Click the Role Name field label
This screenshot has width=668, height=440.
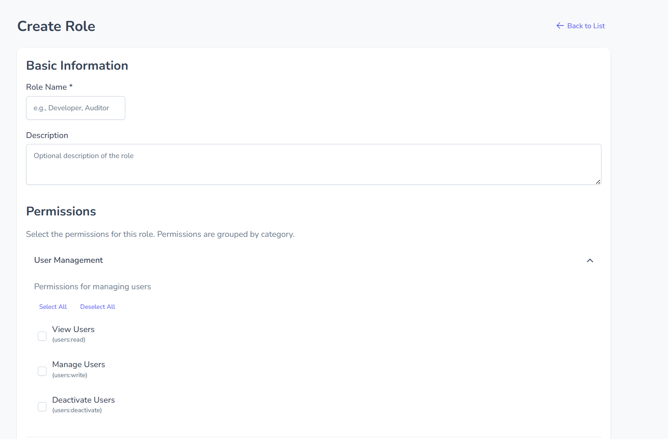click(x=46, y=87)
